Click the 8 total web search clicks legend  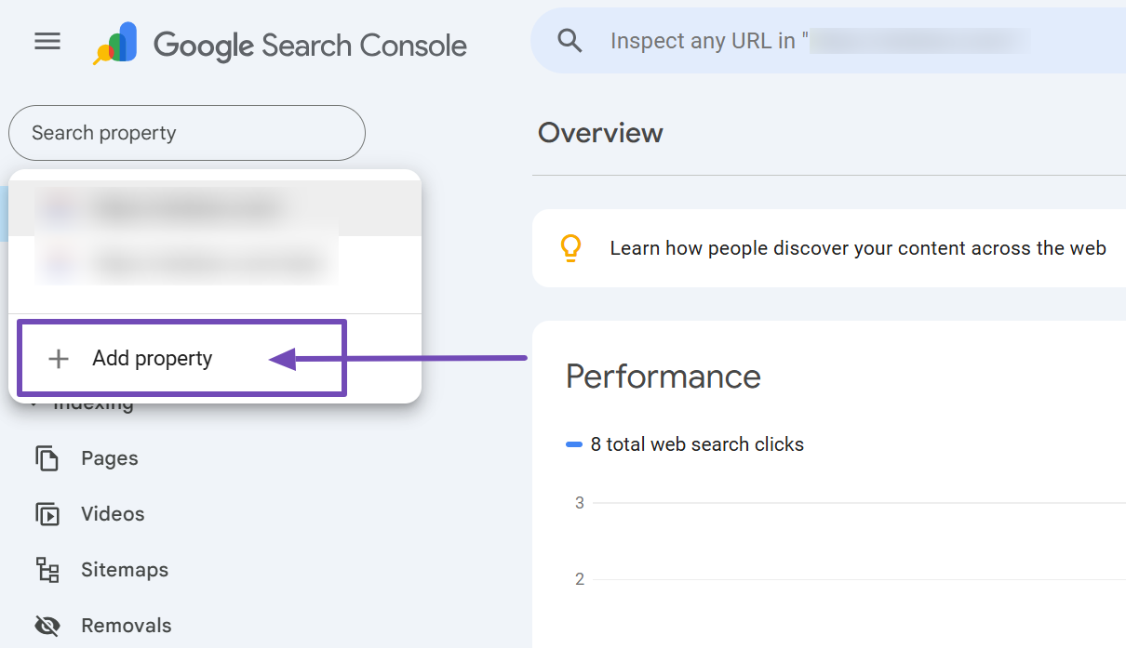tap(685, 444)
